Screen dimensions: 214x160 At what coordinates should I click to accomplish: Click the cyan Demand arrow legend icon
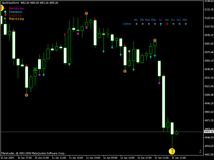(x=5, y=12)
